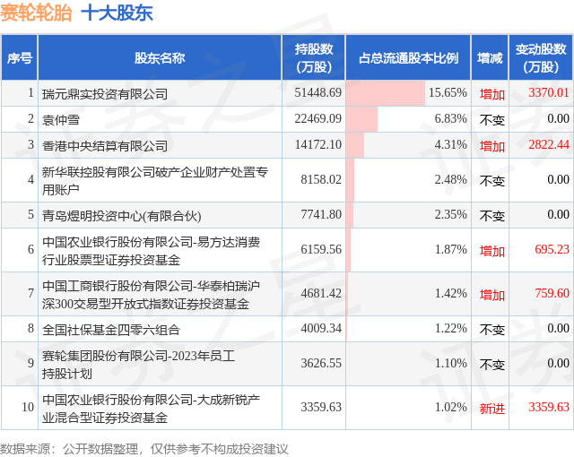This screenshot has height=457, width=574.
Task: Click 不变 status for 全国社保基金 row
Action: pyautogui.click(x=492, y=330)
